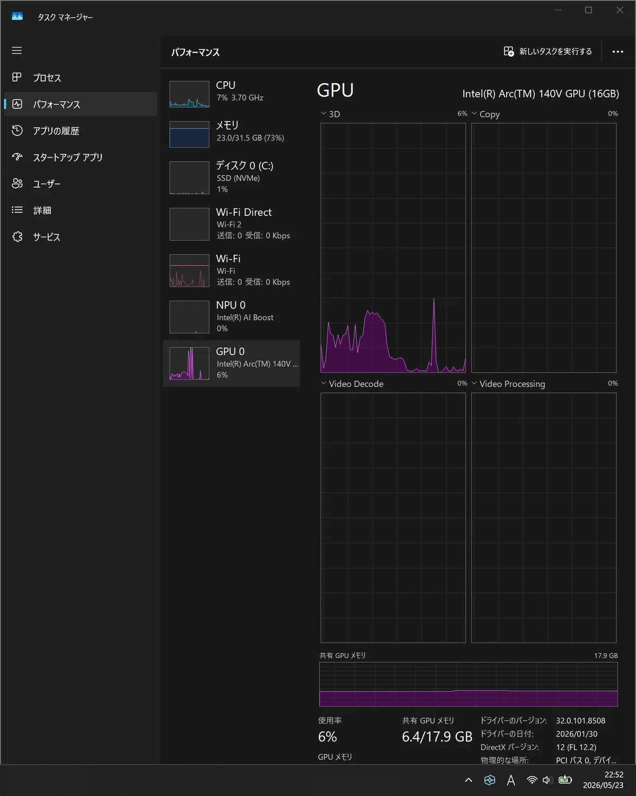Select the ディスク 0 (C:) entry

231,177
